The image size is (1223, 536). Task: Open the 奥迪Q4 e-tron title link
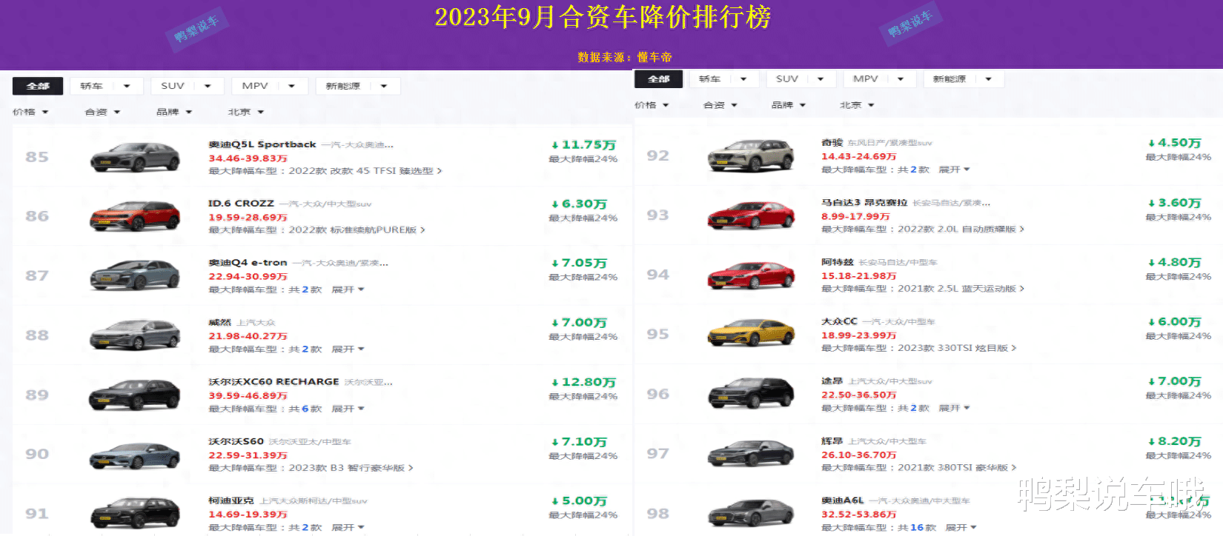coord(248,263)
